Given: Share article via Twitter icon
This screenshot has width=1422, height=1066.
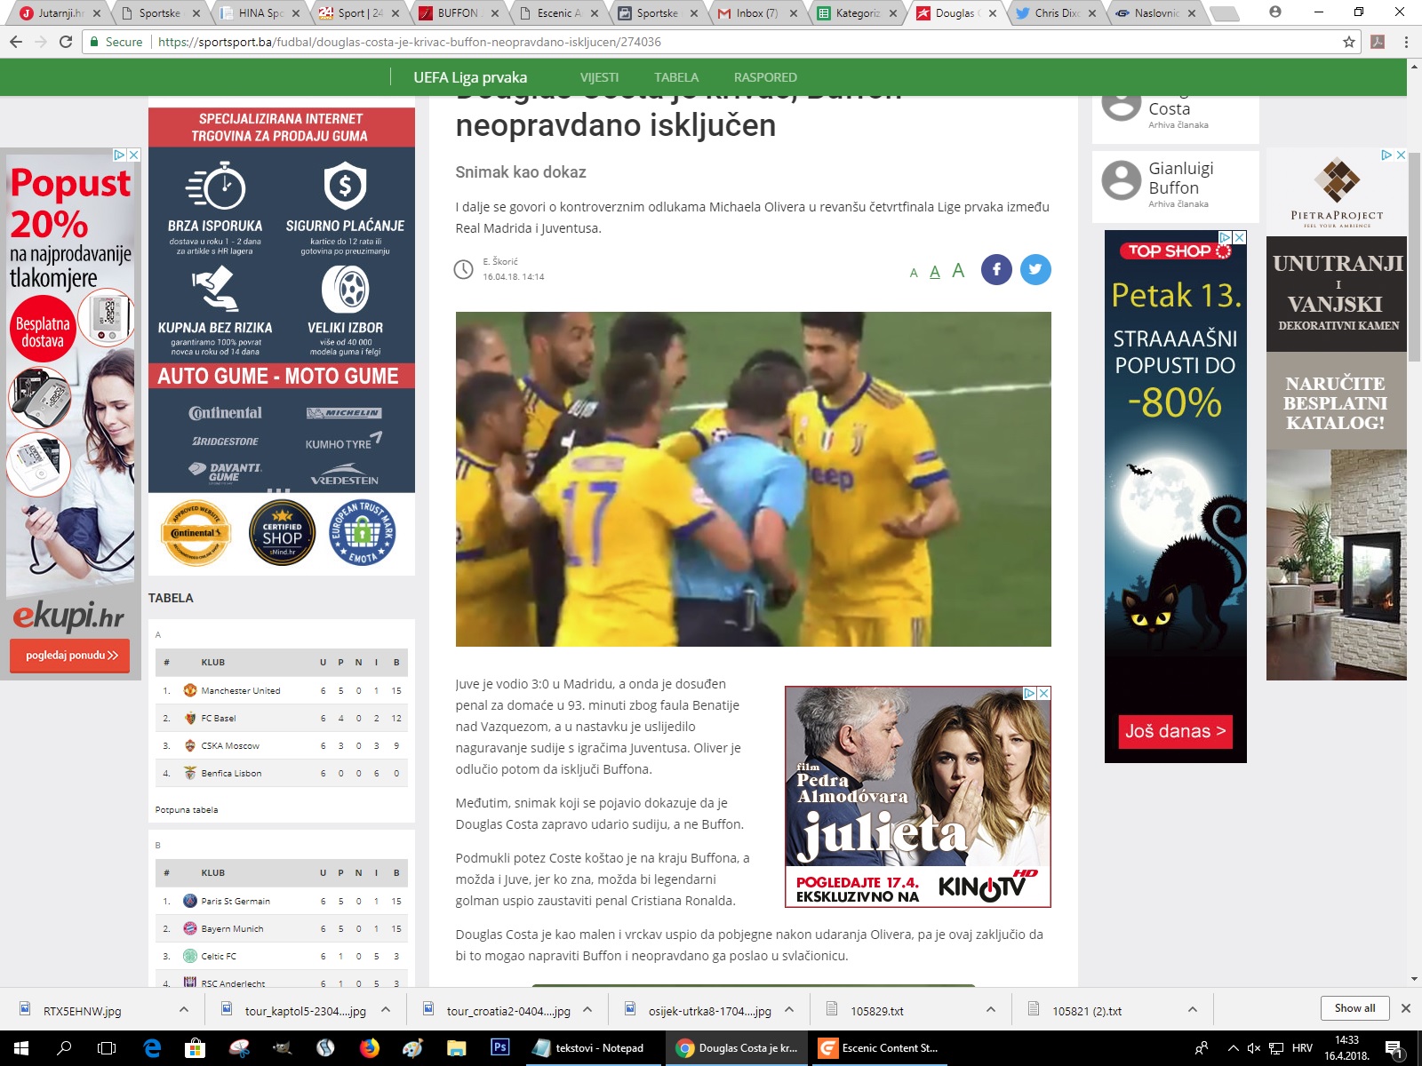Looking at the screenshot, I should (1035, 269).
